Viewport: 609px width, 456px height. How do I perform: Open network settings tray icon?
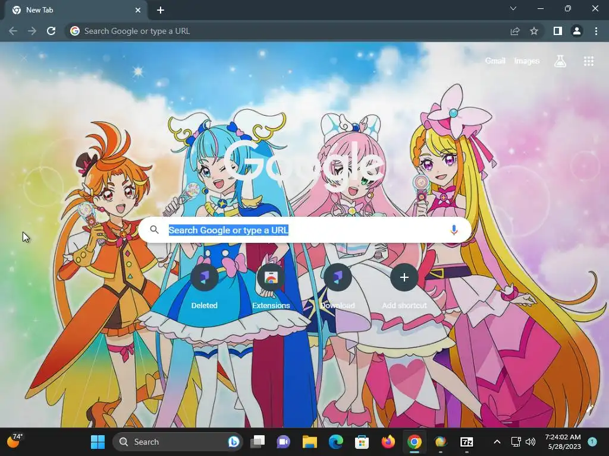point(516,442)
